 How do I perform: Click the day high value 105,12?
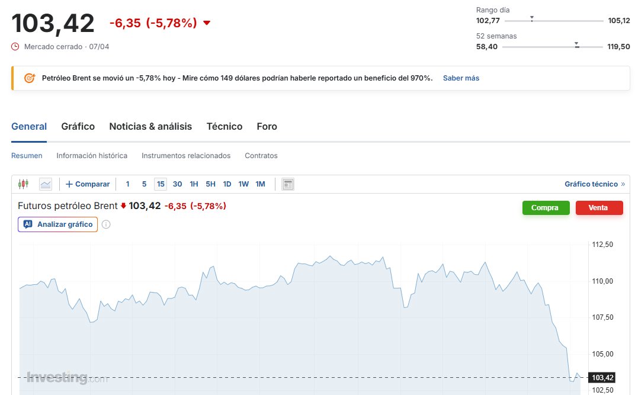point(619,21)
